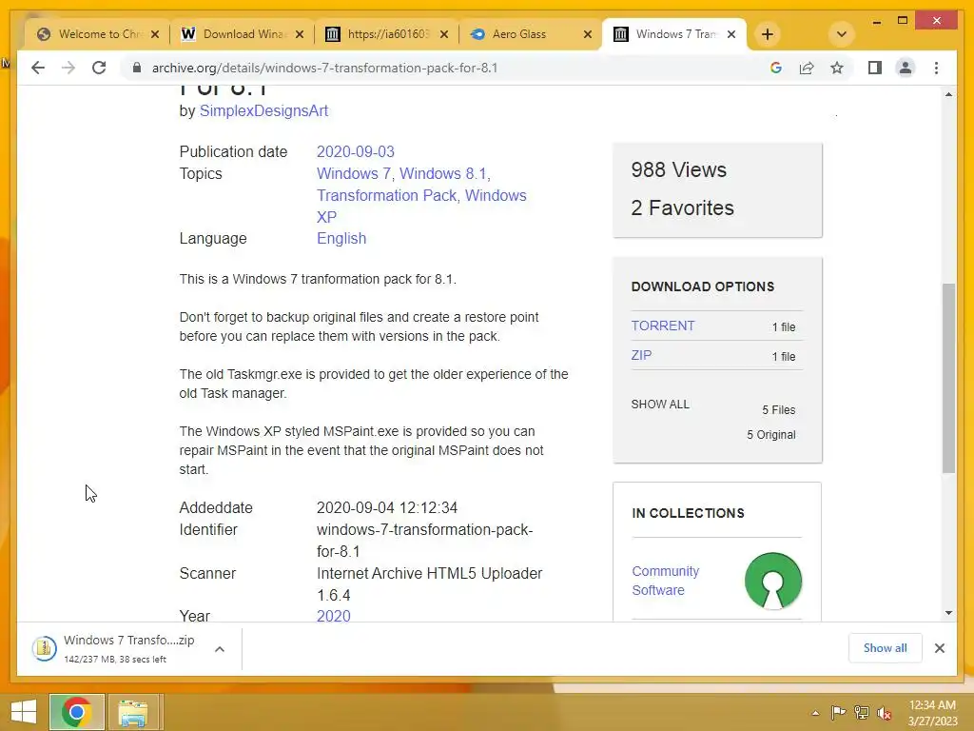The image size is (974, 731).
Task: Close the Welcome to Chrome tab
Action: tap(155, 34)
